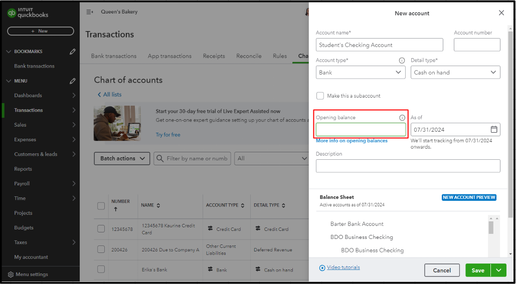
Task: Click the Video tutorials play icon
Action: click(322, 268)
